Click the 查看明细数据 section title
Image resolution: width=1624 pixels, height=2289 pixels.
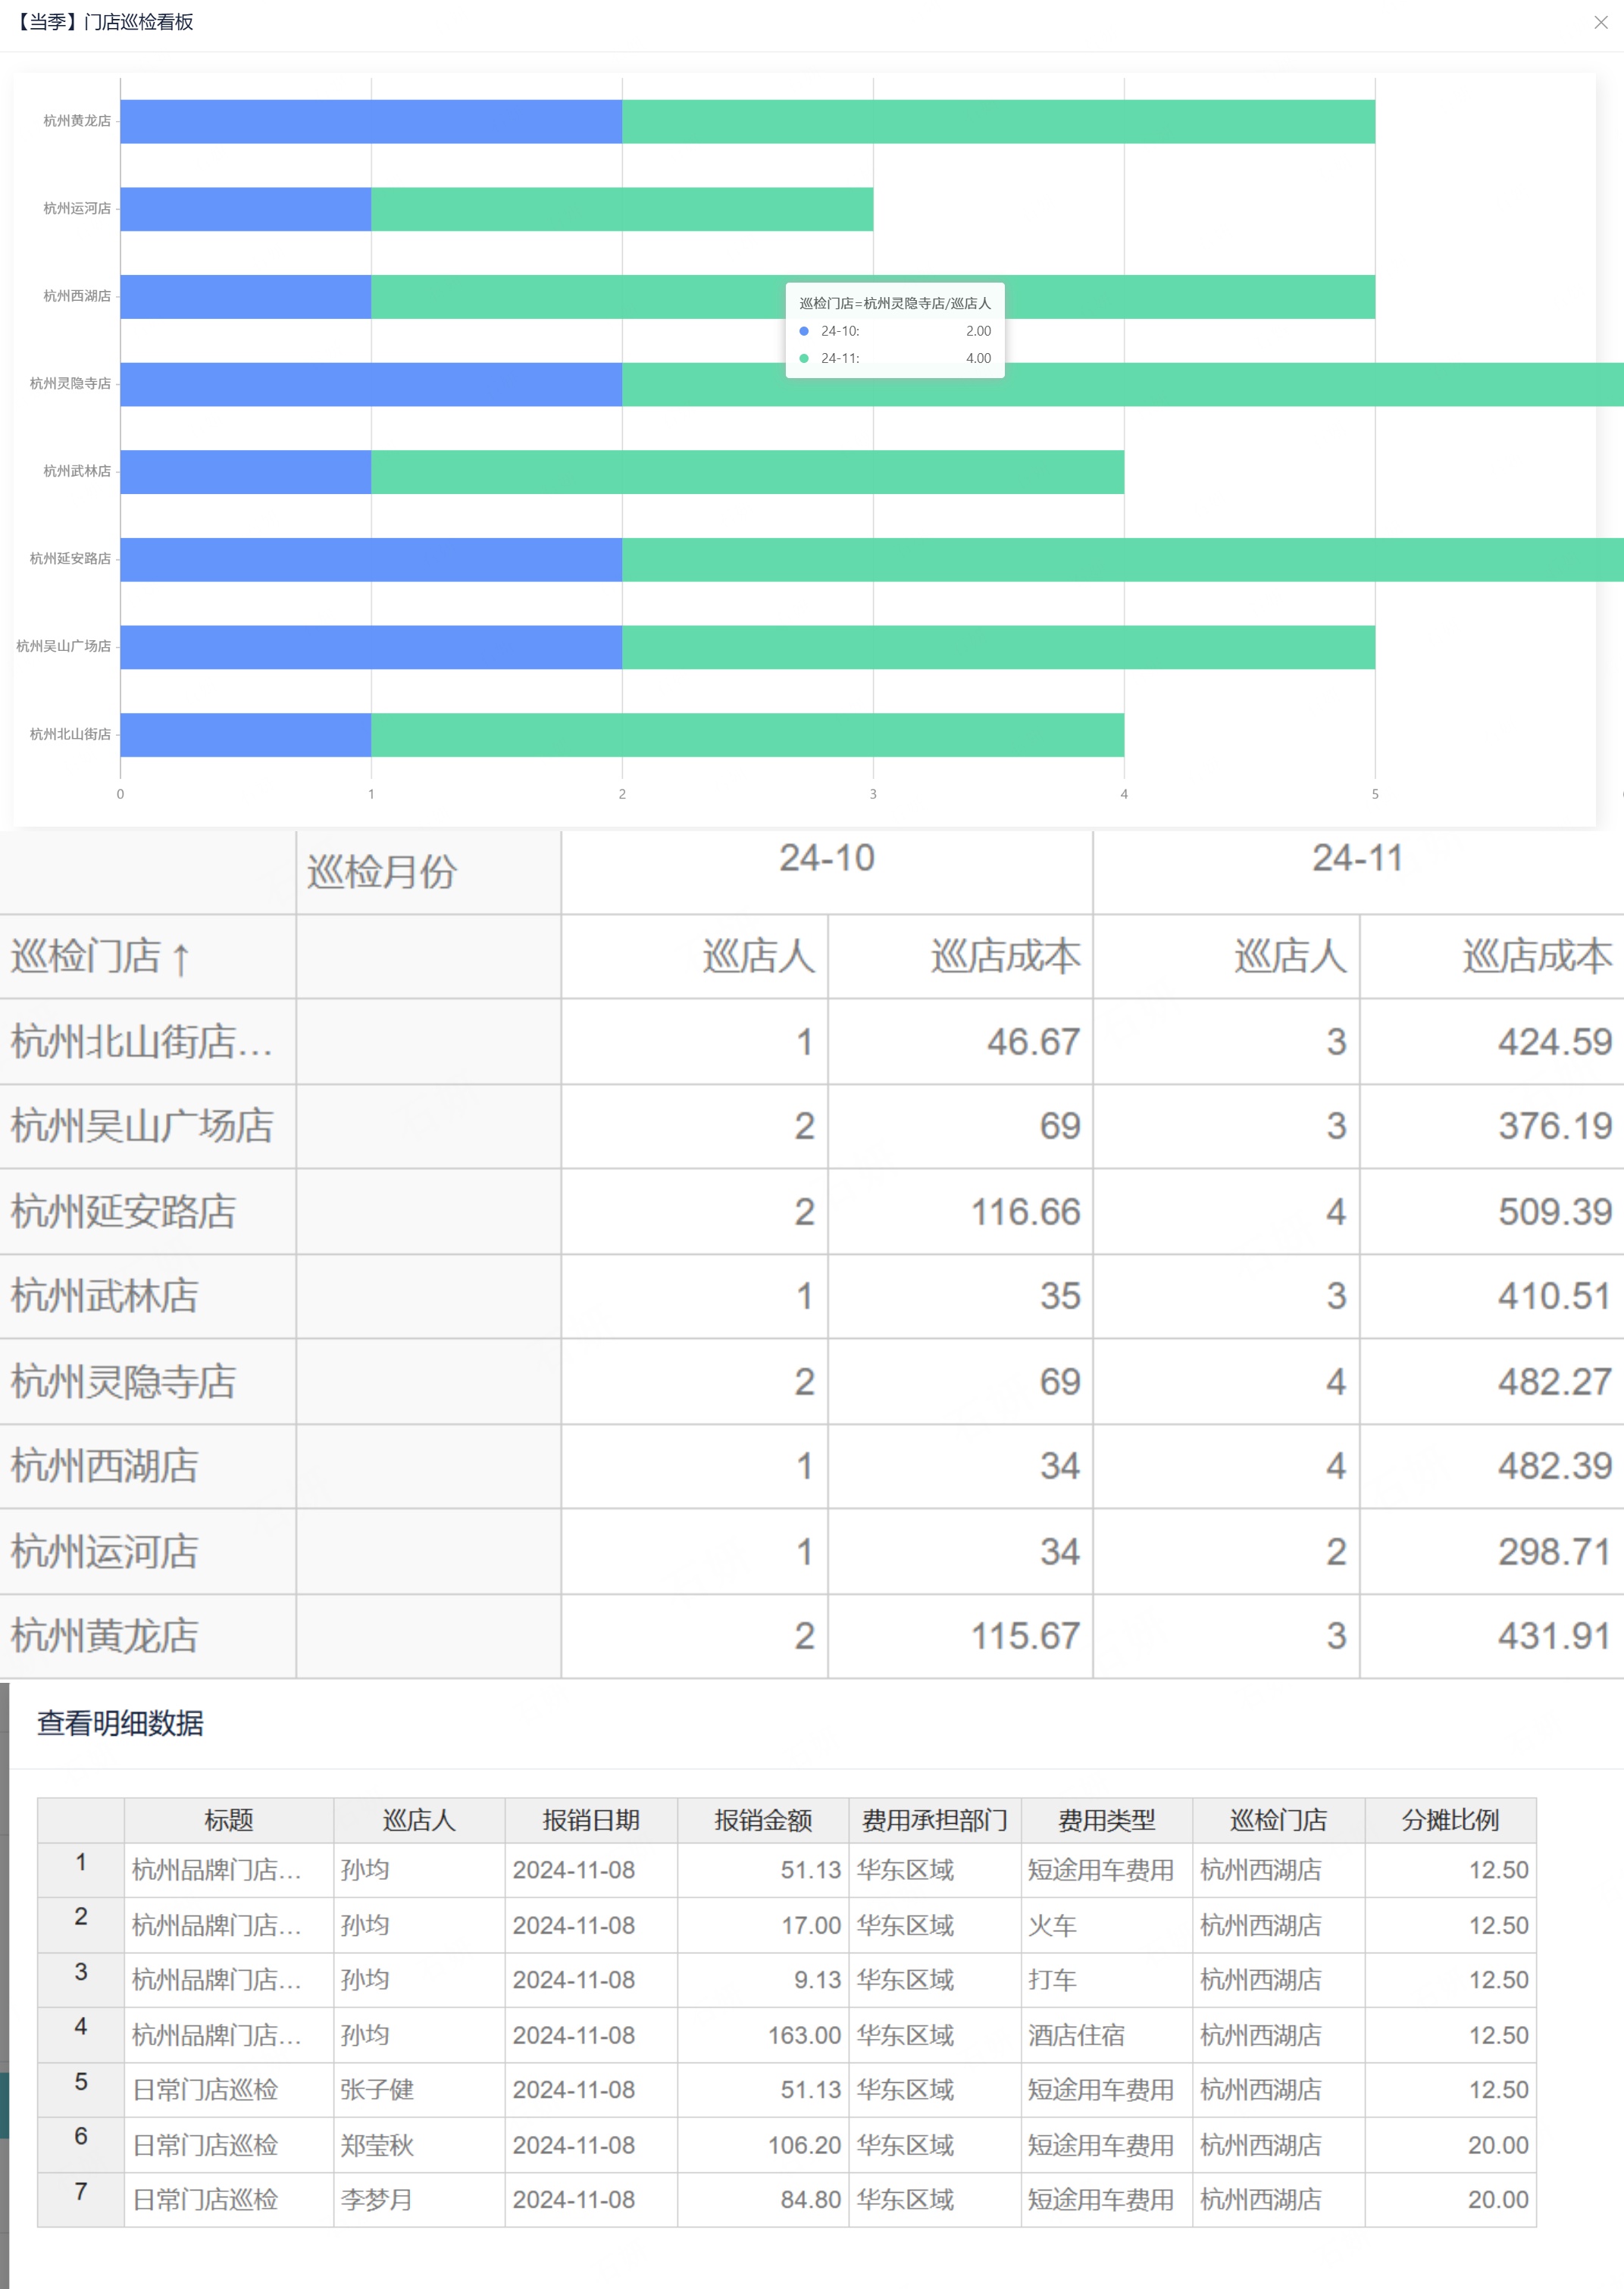pyautogui.click(x=120, y=1723)
